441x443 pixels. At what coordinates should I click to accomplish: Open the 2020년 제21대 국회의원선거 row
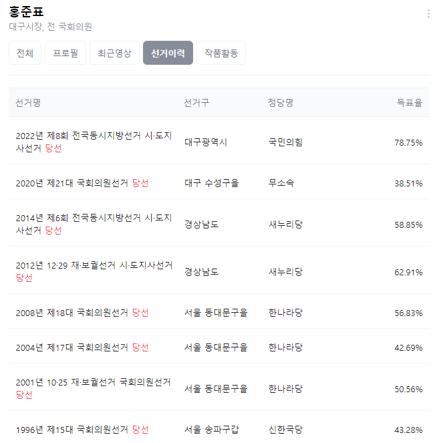click(x=82, y=182)
